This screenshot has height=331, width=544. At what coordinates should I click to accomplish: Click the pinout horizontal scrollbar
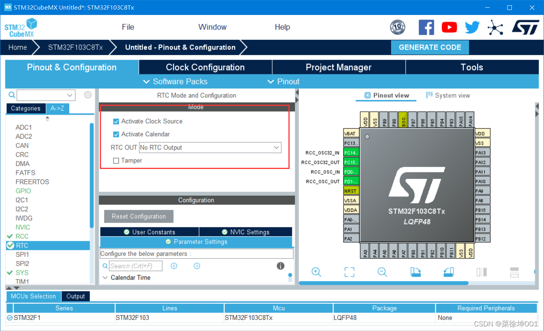click(383, 283)
